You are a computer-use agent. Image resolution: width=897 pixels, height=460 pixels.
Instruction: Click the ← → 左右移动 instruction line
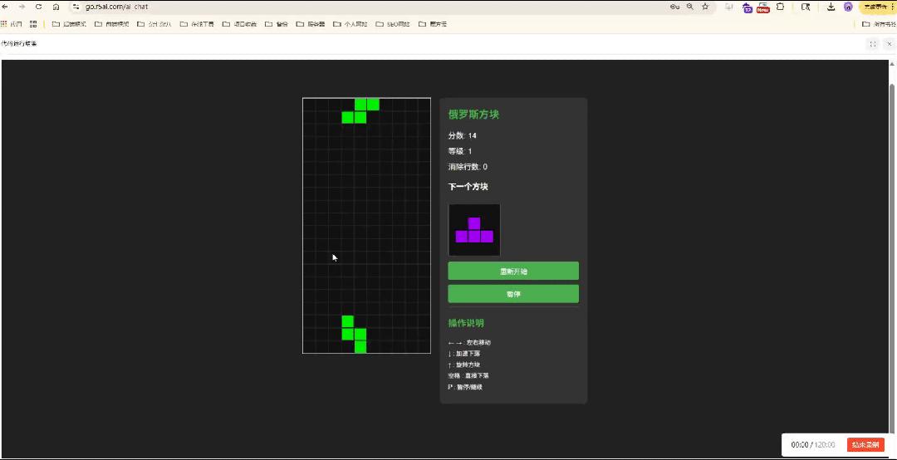(469, 342)
